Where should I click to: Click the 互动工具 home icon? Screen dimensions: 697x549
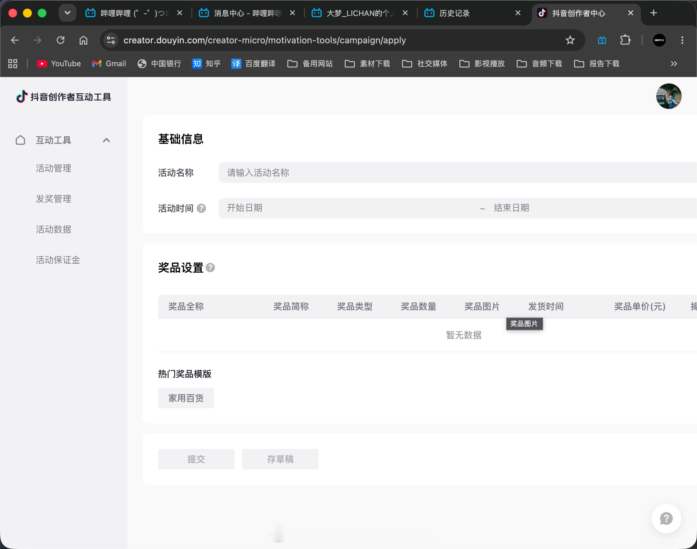20,140
